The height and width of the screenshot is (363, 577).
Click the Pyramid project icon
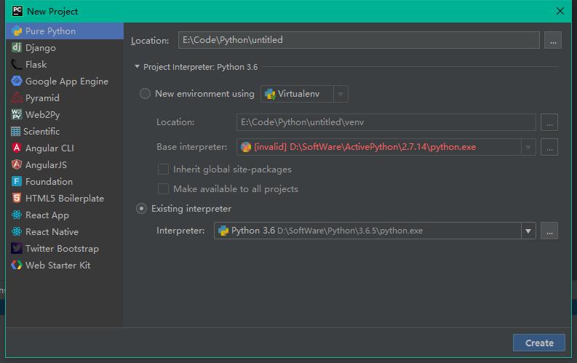(17, 98)
